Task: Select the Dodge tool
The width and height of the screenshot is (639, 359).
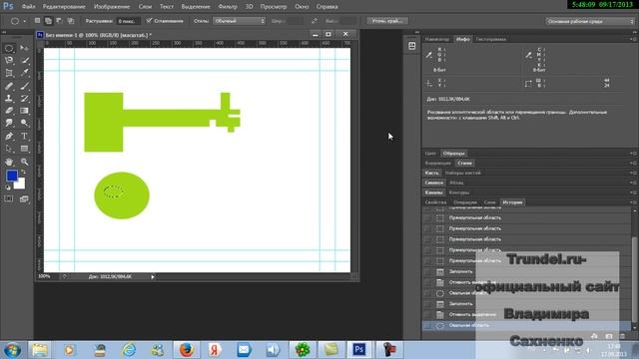Action: tap(24, 123)
